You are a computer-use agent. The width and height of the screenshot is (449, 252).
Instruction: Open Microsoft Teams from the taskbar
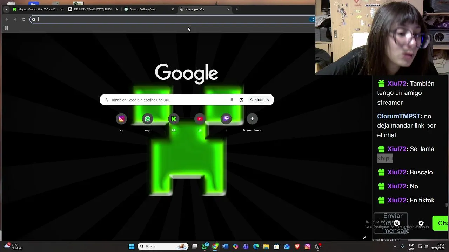[x=246, y=246]
